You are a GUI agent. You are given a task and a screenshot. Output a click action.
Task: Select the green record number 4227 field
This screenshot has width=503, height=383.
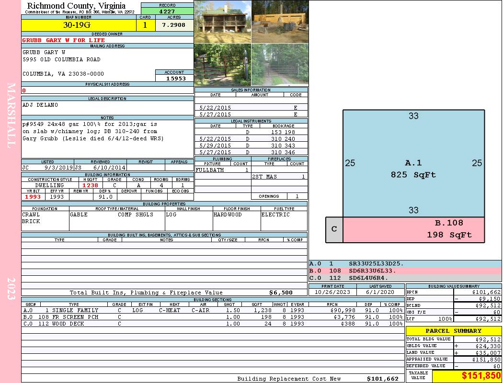[x=167, y=11]
